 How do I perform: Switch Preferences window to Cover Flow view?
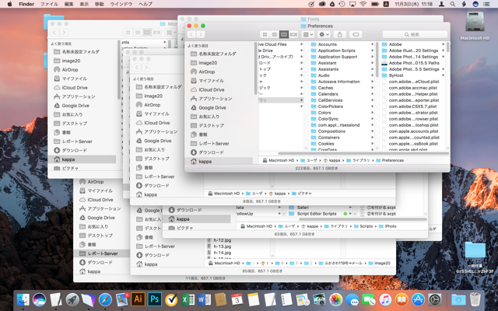tap(293, 34)
